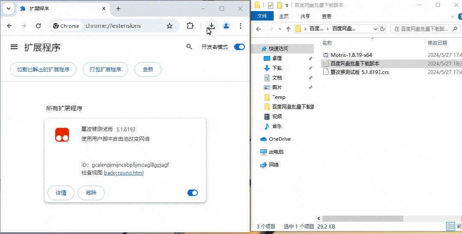The height and width of the screenshot is (234, 462).
Task: Open Explorer recent locations dropdown
Action: [x=280, y=29]
